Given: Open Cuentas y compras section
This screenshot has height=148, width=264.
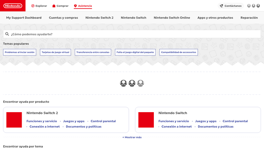Looking at the screenshot, I should pos(63,18).
